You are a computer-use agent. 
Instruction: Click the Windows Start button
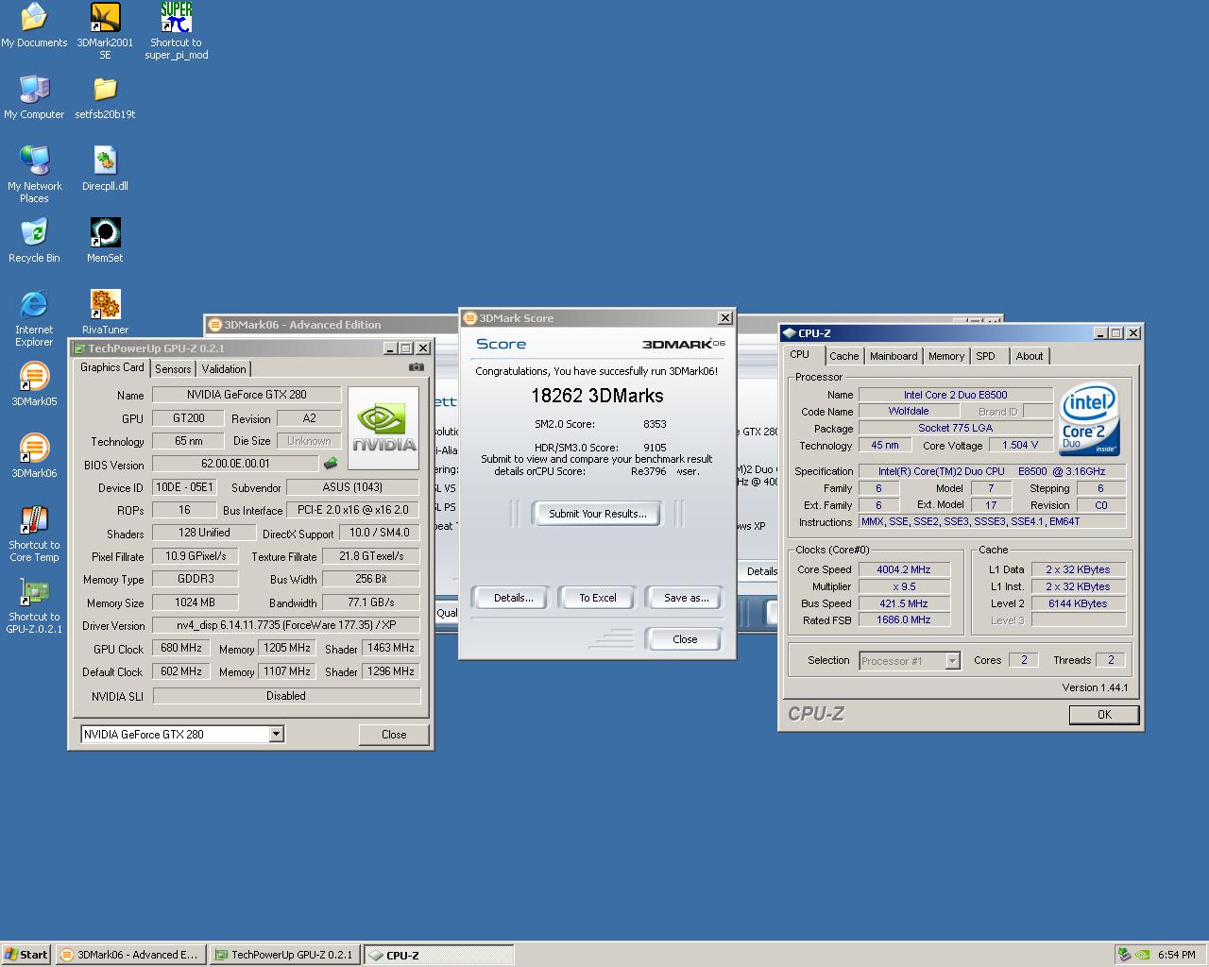point(26,955)
